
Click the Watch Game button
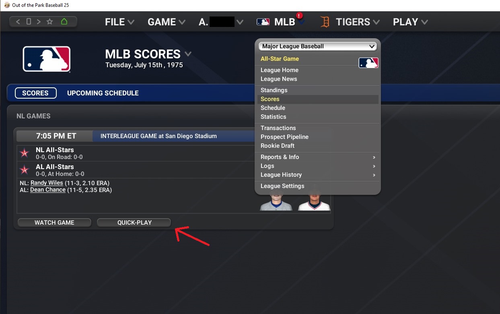[54, 223]
